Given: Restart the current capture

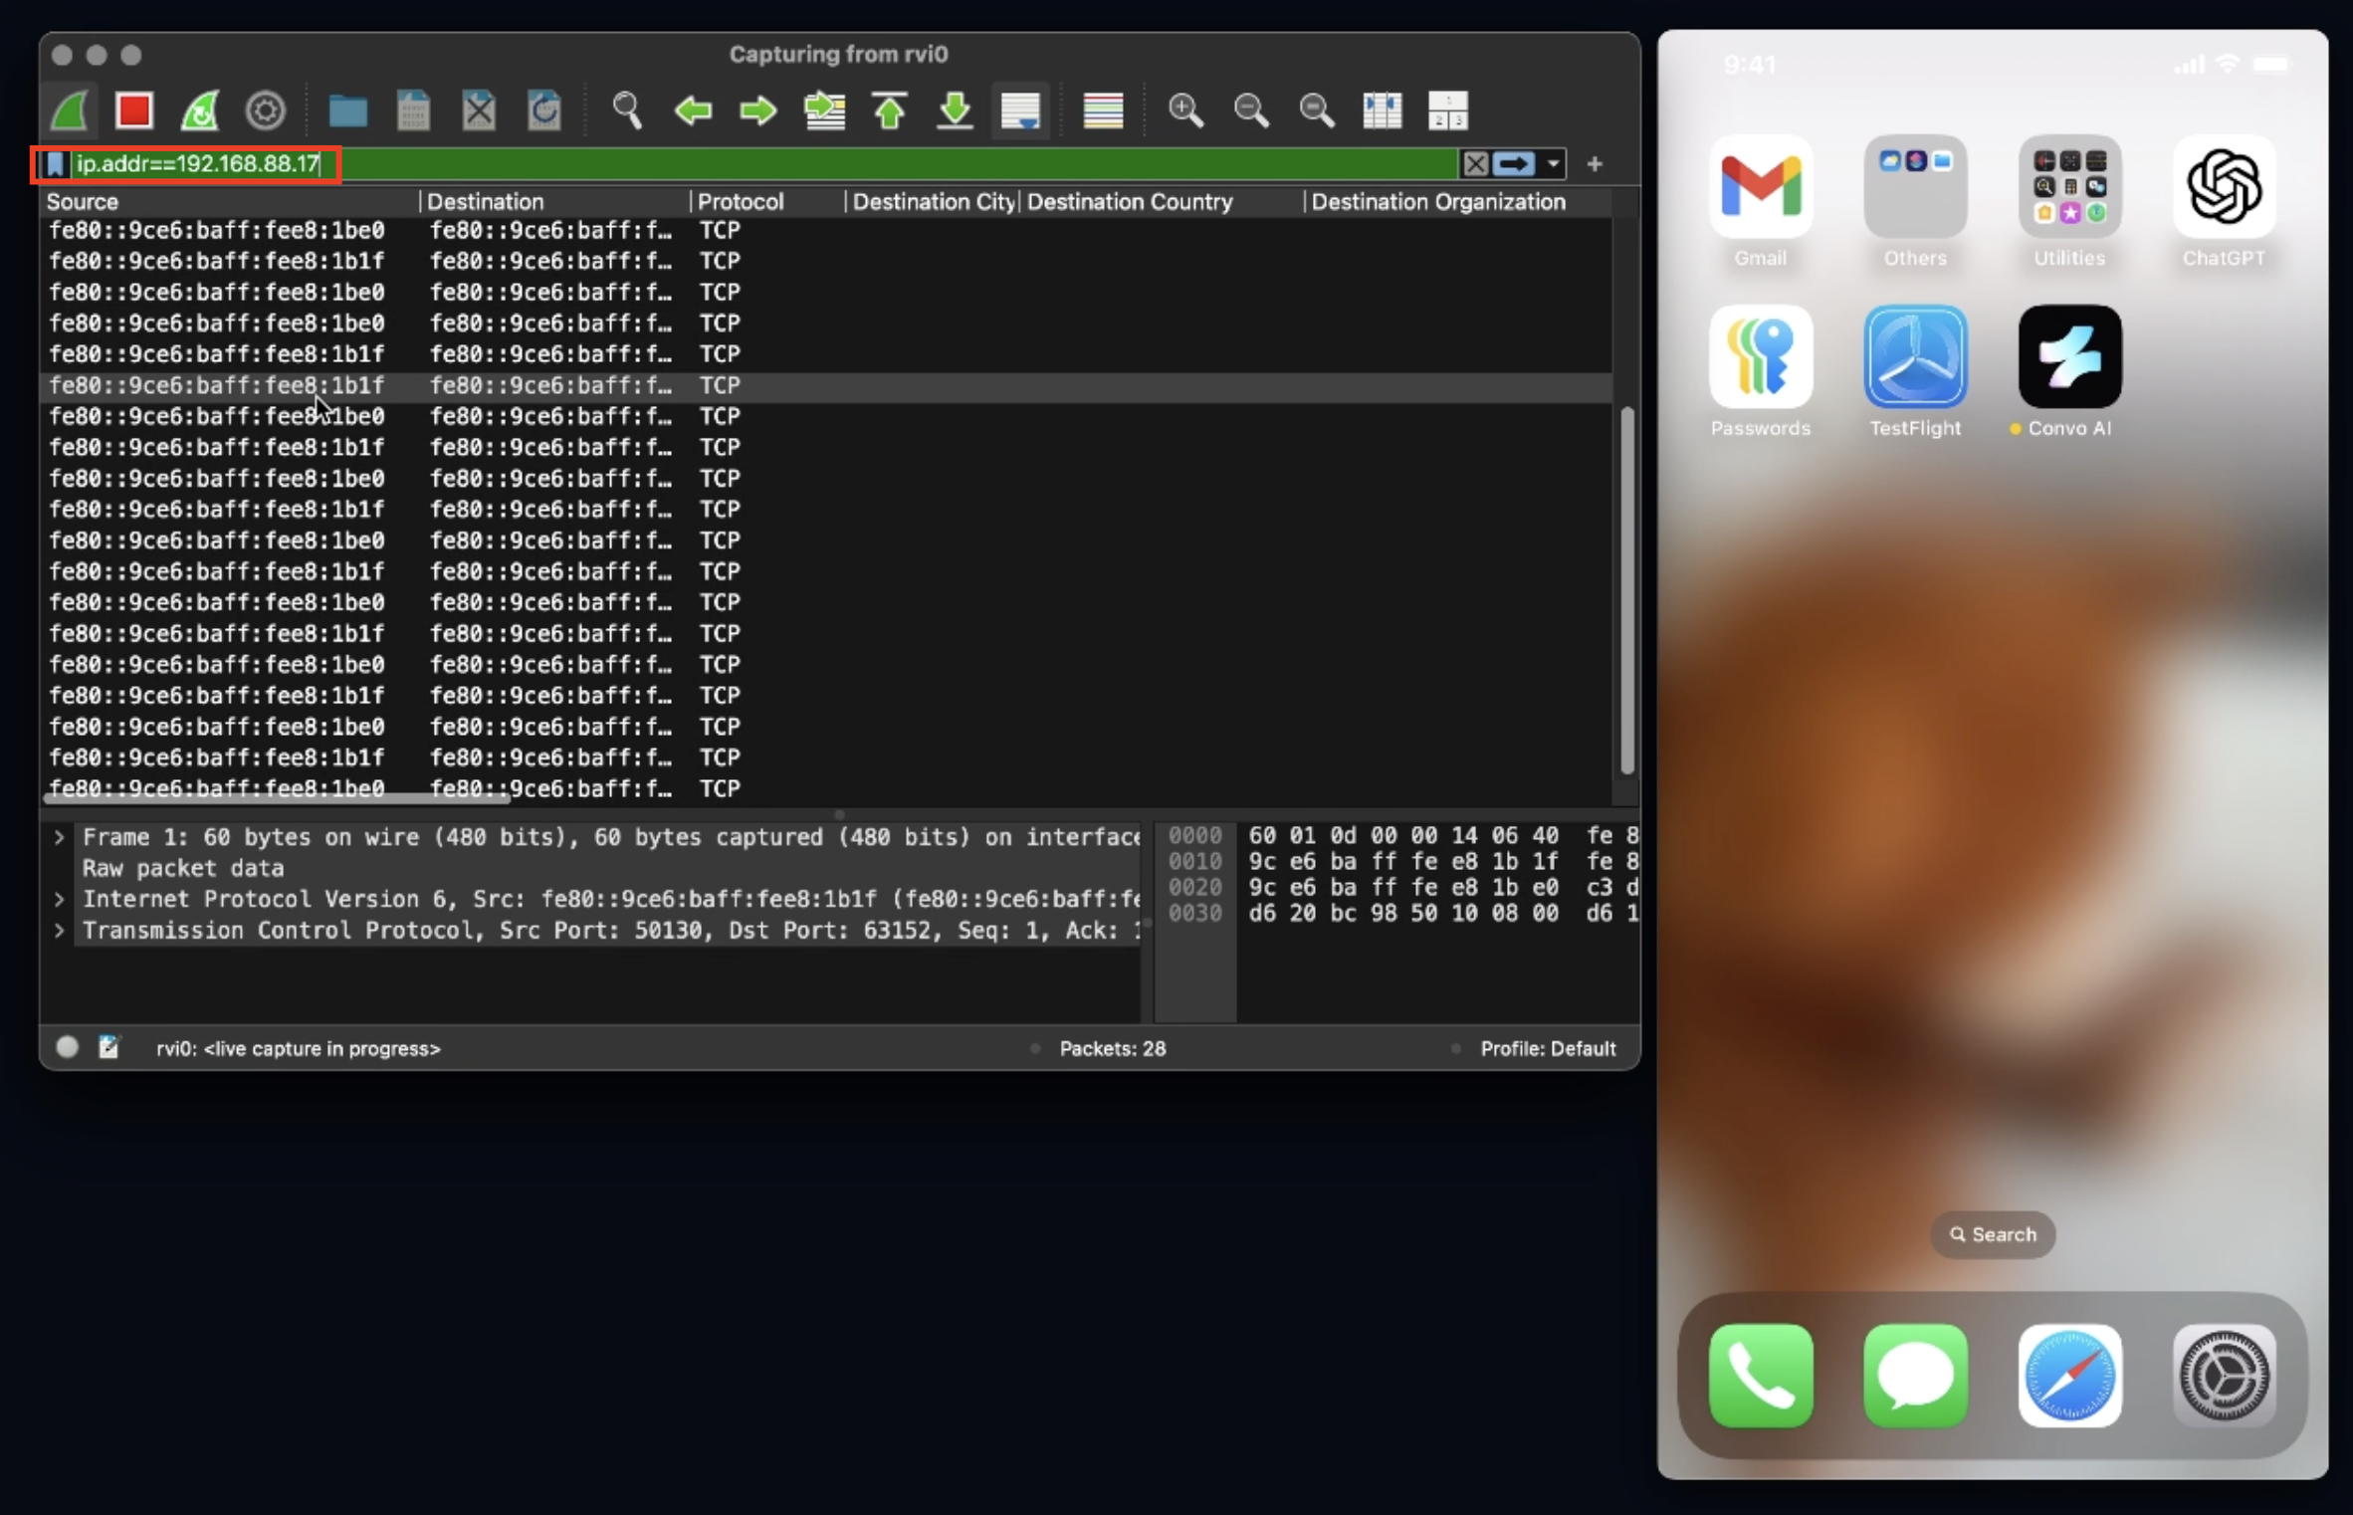Looking at the screenshot, I should [x=200, y=110].
